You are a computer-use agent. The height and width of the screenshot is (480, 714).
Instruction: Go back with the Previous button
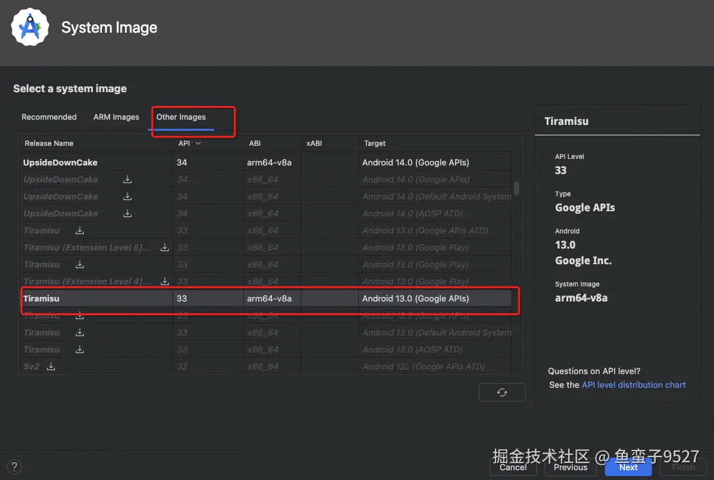(x=570, y=467)
